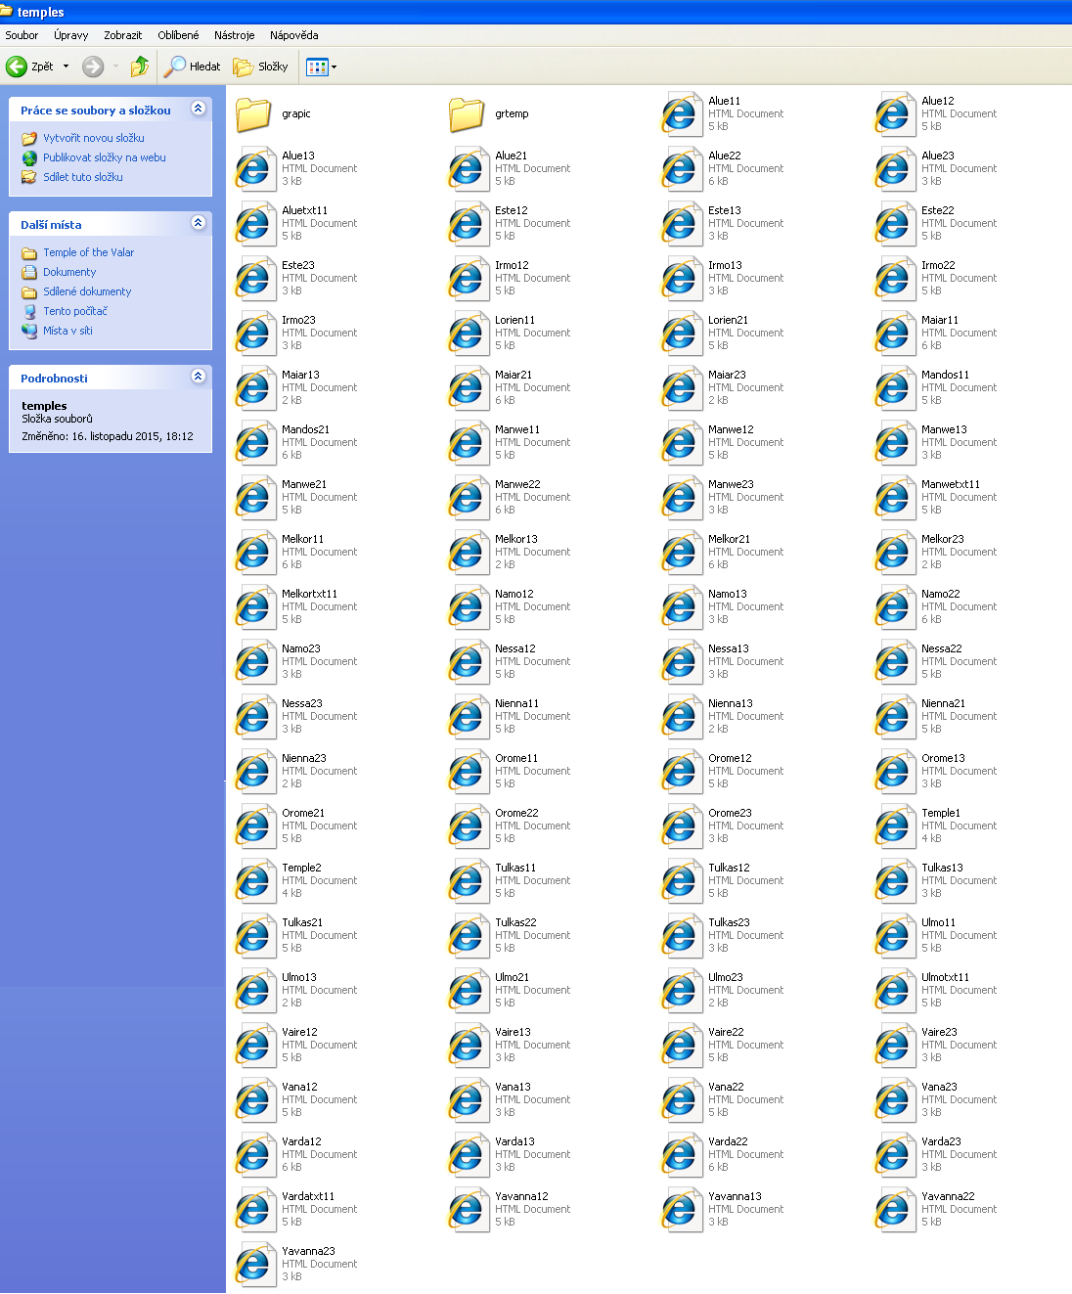The width and height of the screenshot is (1072, 1294).
Task: Open Dokumenty from other places
Action: pyautogui.click(x=69, y=272)
